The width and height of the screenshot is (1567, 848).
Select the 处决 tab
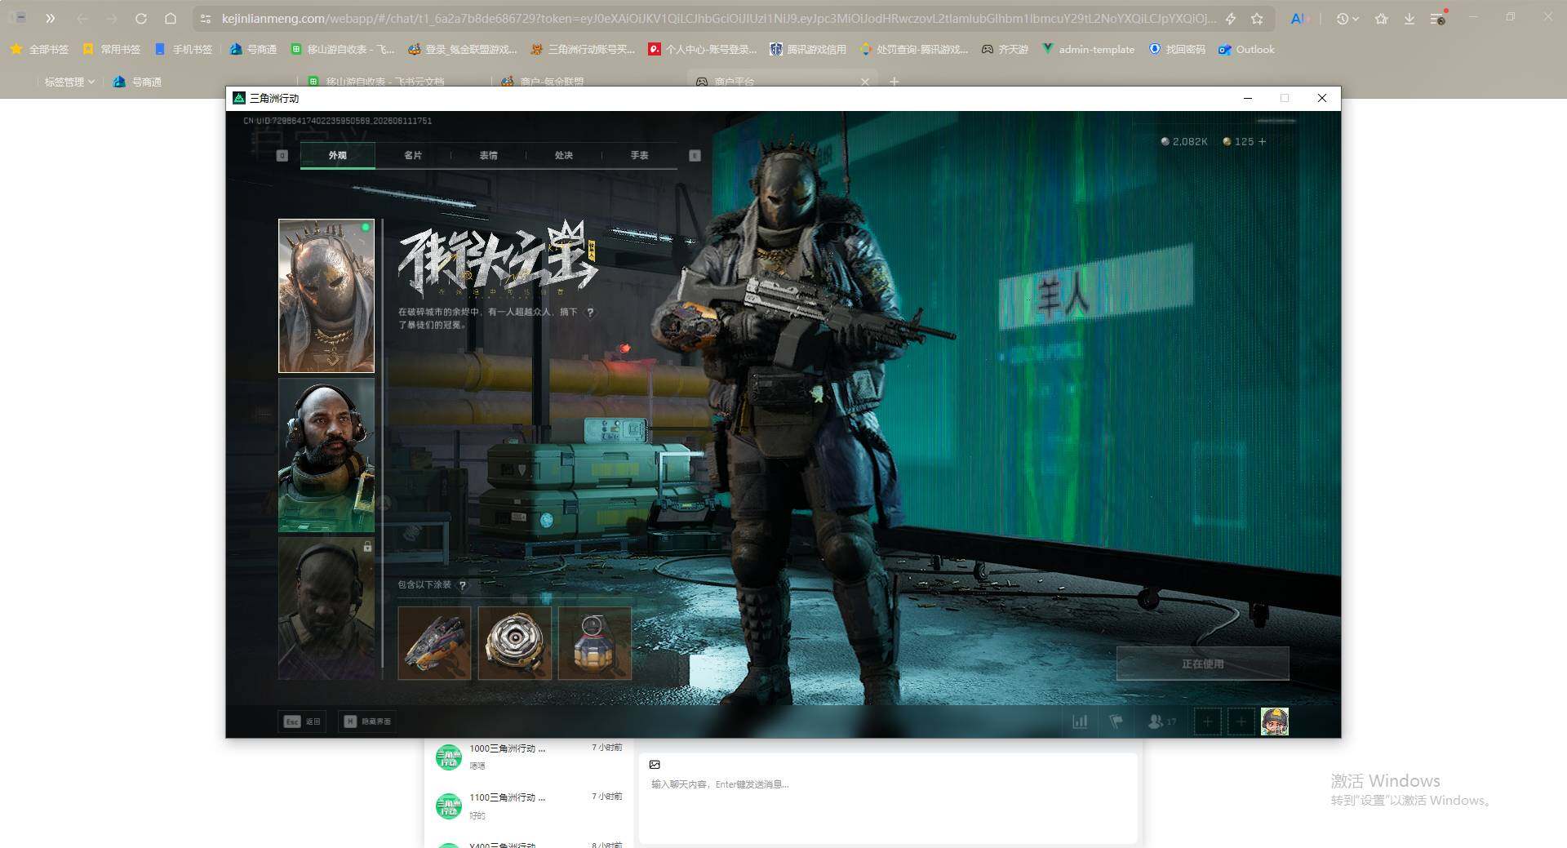564,155
